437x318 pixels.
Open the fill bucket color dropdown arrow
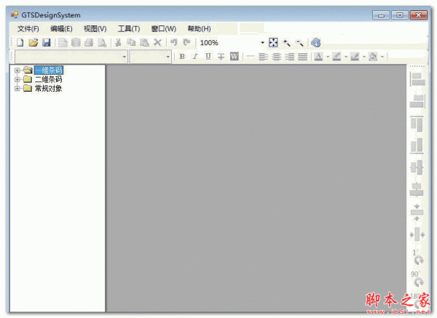382,57
